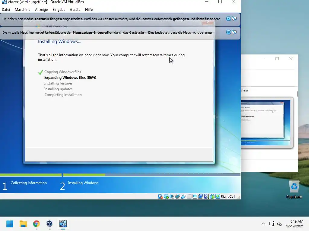309x231 pixels.
Task: Click the VM preview thumbnail in background window
Action: click(266, 123)
